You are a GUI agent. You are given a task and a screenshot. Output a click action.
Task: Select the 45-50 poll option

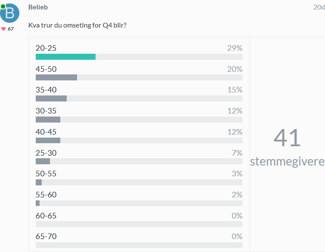coord(46,69)
